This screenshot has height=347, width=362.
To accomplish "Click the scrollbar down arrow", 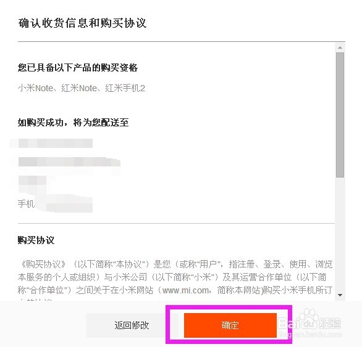I will pos(340,295).
